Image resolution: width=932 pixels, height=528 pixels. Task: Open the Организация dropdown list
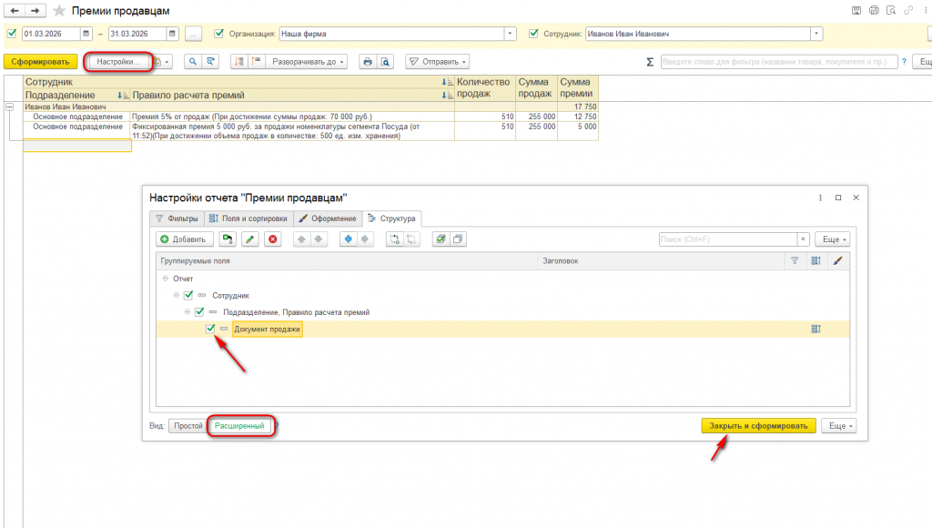pyautogui.click(x=510, y=34)
